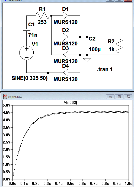
Task: Click the 1.5V vertical axis label
Action: pos(7,157)
